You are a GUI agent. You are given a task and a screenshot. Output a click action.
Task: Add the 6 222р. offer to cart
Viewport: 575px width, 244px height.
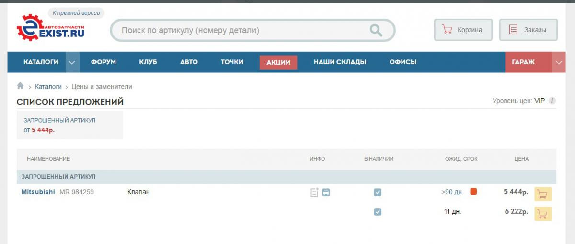coord(543,213)
